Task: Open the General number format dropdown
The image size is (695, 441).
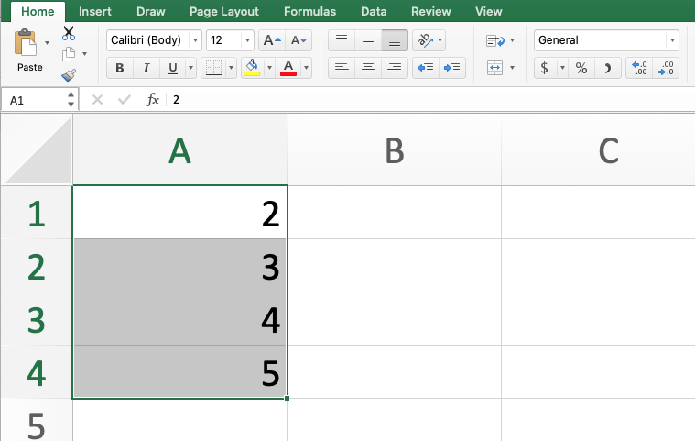Action: tap(673, 40)
